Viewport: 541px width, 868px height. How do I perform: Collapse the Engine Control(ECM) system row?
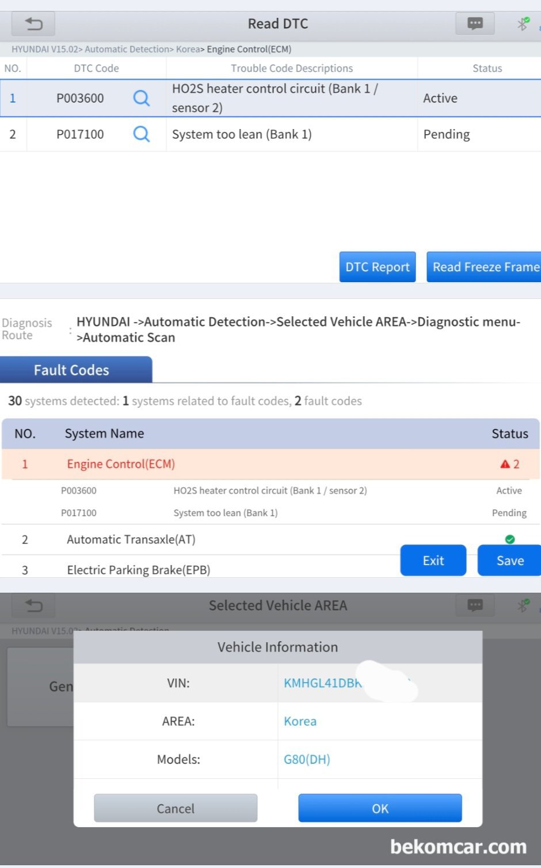121,464
